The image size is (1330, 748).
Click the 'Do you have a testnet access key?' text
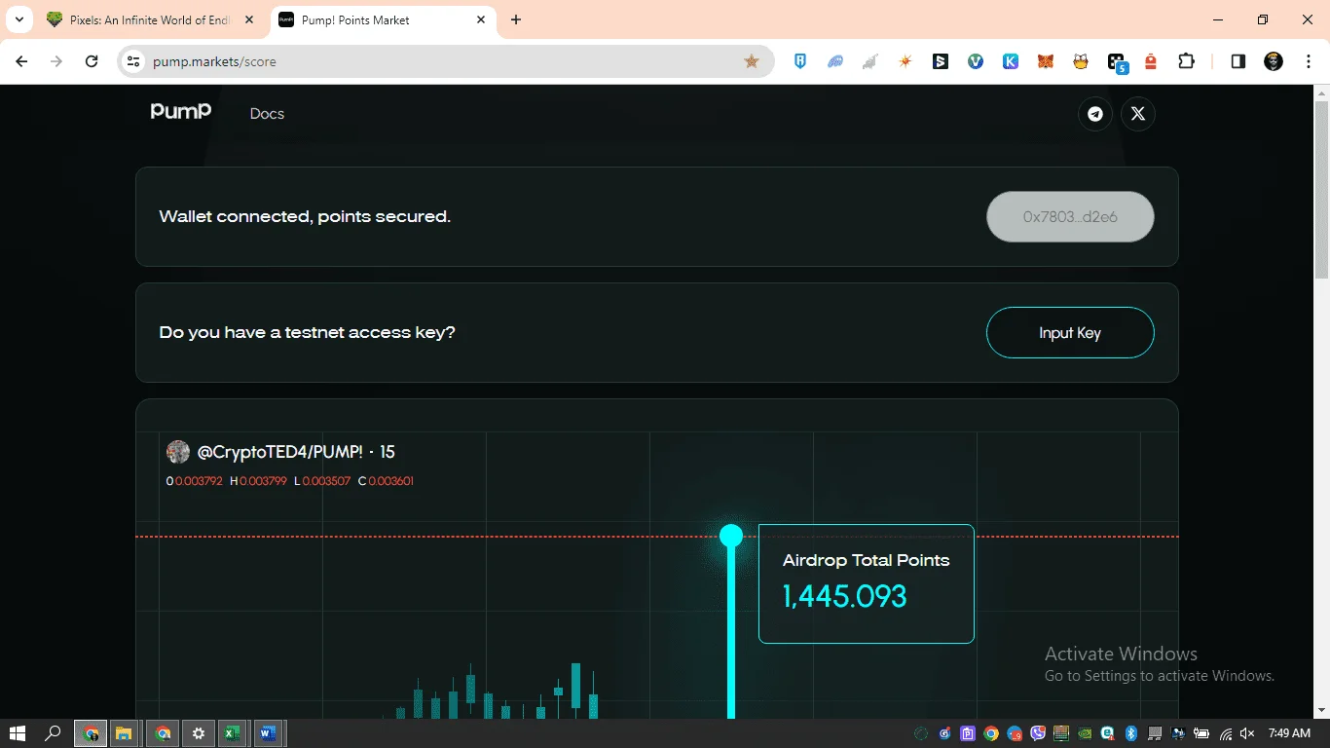pyautogui.click(x=307, y=333)
